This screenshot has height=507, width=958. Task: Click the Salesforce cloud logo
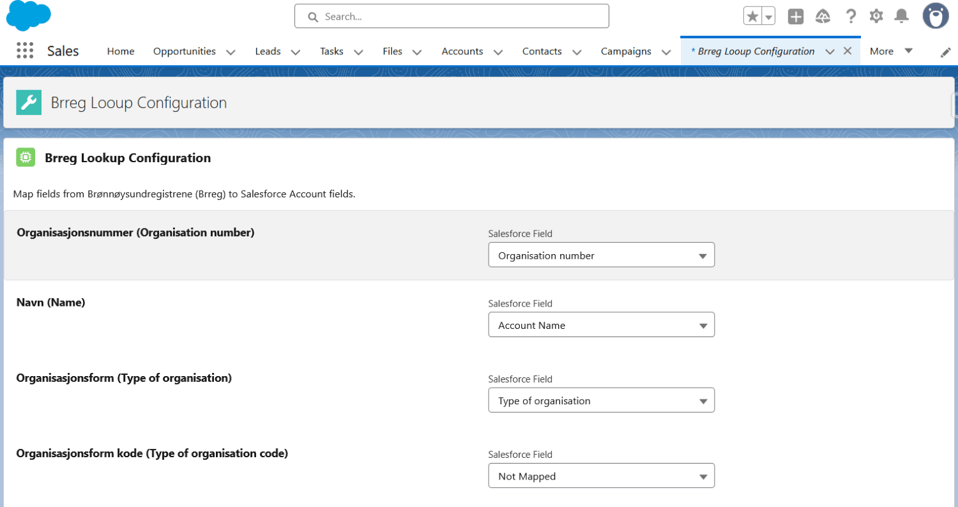pyautogui.click(x=28, y=16)
